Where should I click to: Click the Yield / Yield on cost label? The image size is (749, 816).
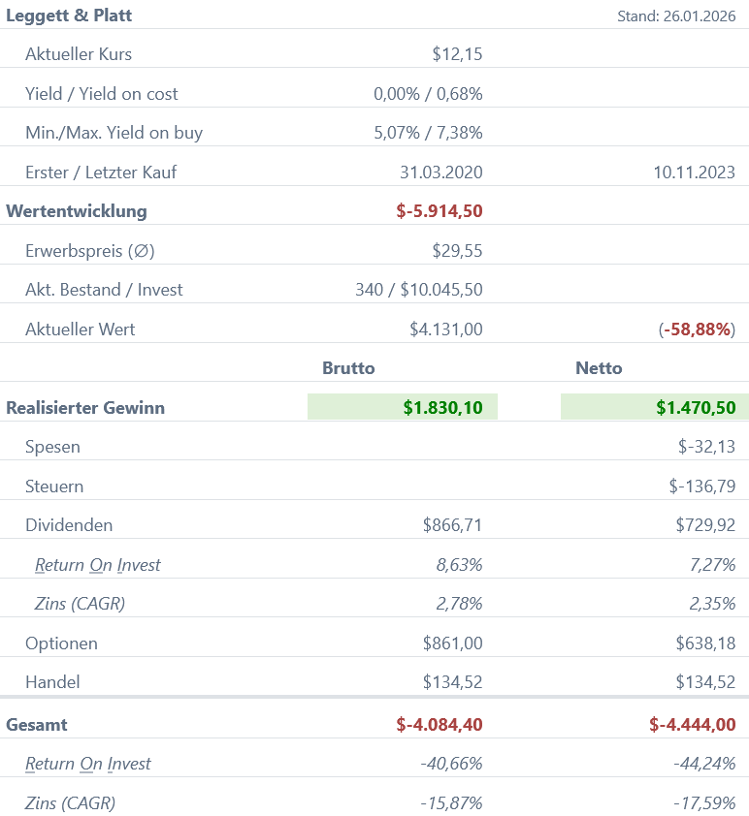coord(102,94)
